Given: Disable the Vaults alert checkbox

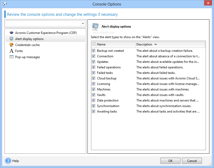Looking at the screenshot, I should pos(93,95).
